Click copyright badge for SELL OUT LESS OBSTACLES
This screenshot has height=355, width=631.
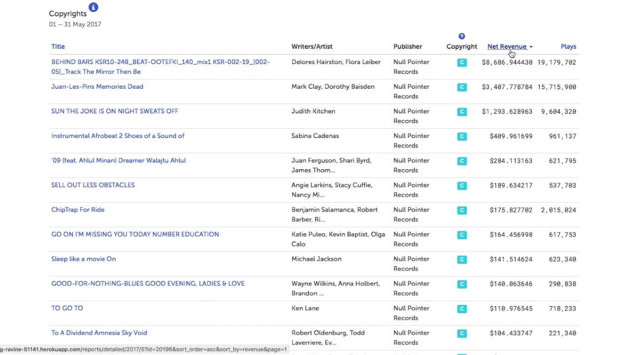pos(462,185)
